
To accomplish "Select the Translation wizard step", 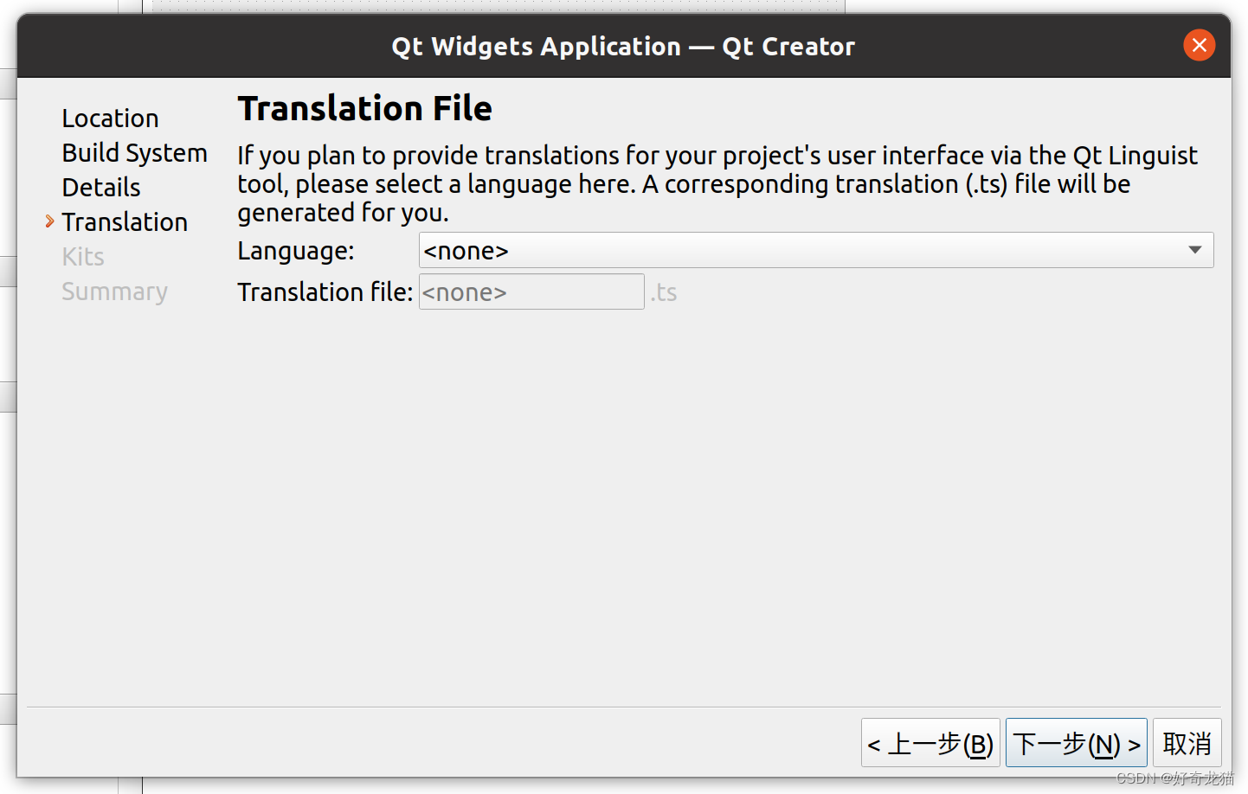I will [x=125, y=222].
